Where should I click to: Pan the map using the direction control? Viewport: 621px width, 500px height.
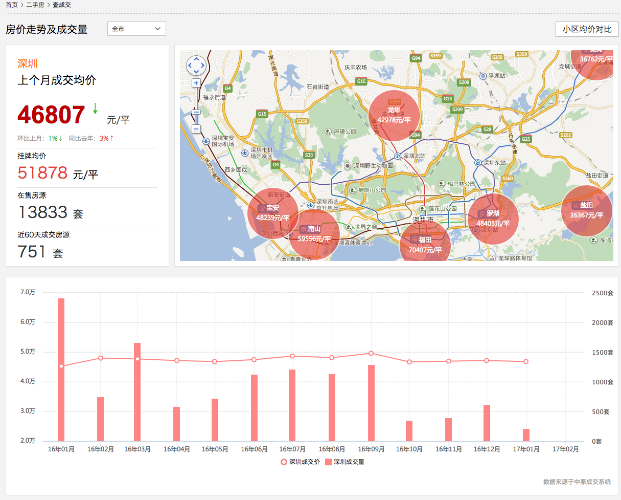point(196,65)
